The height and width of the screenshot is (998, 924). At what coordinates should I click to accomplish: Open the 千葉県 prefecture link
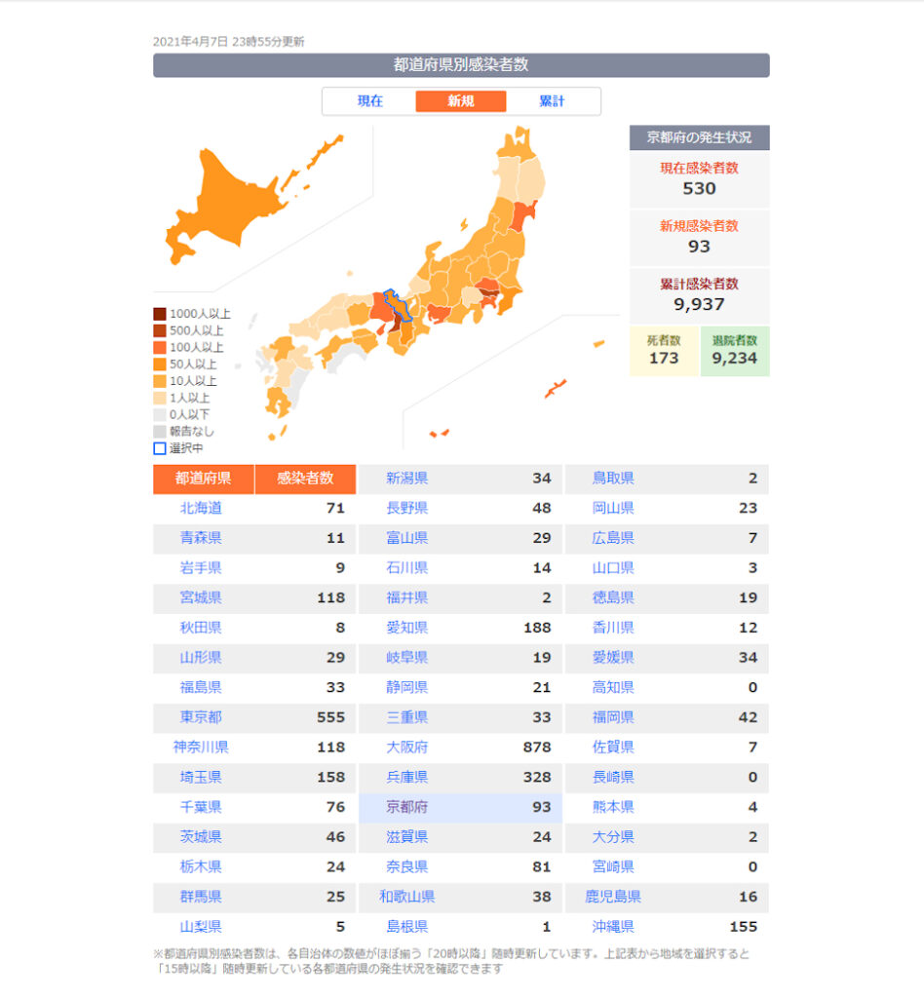201,807
